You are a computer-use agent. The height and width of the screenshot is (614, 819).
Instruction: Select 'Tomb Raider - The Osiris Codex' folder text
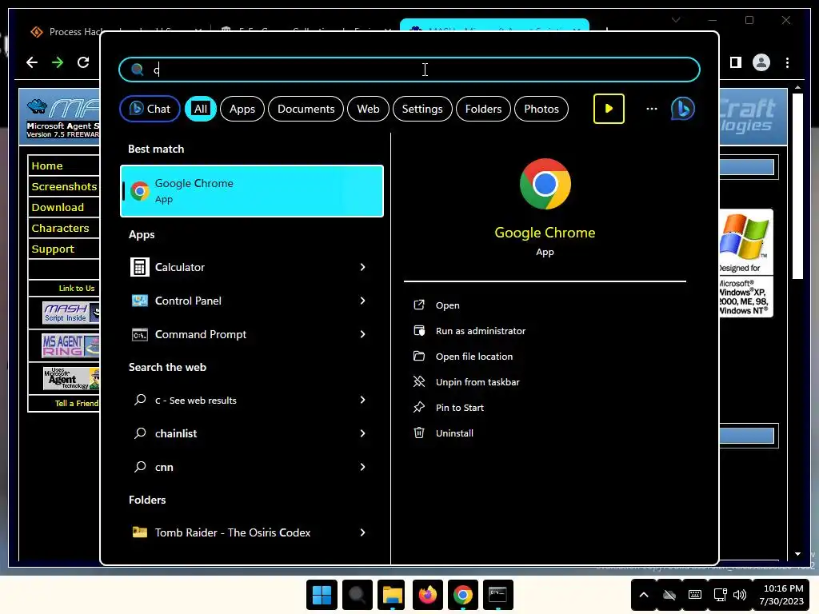pyautogui.click(x=233, y=532)
